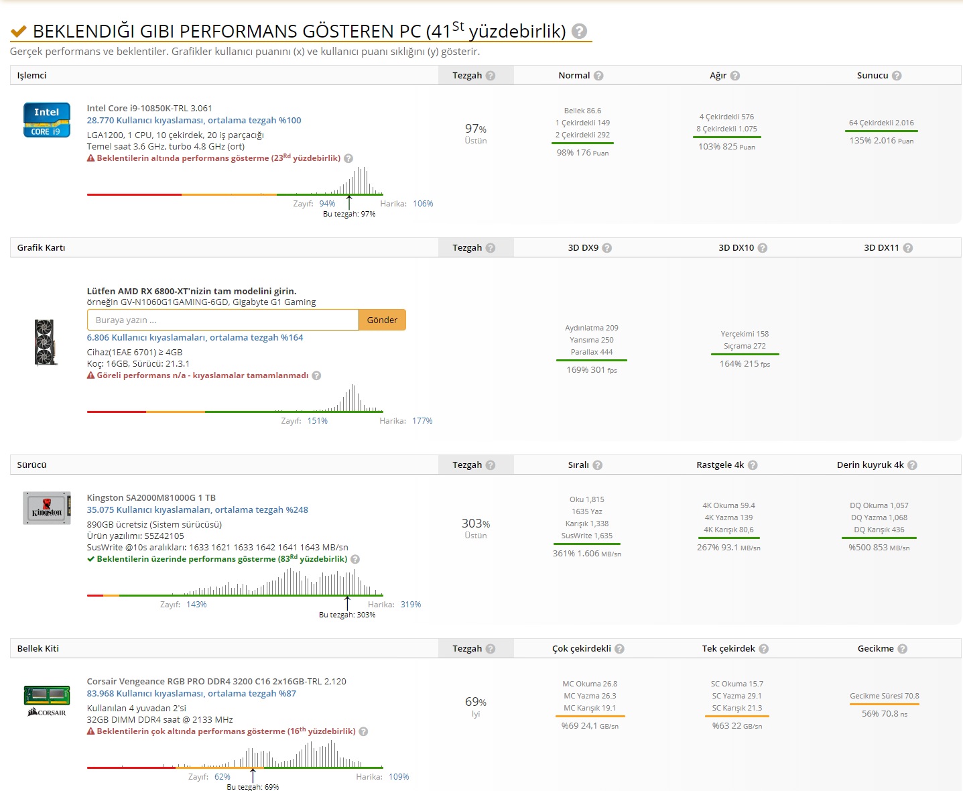Click the help icon beside the memory performance warning
Viewport: 963px width, 791px height.
pyautogui.click(x=364, y=731)
